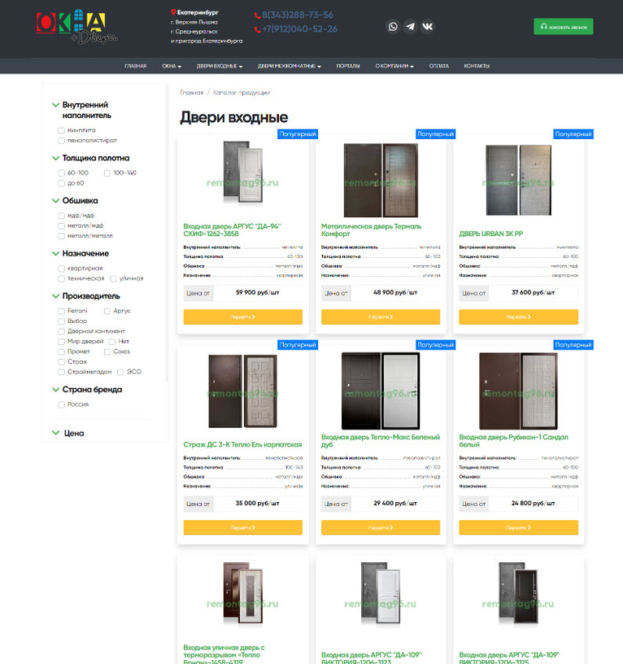This screenshot has width=623, height=664.
Task: Go to the ГЛАВНАЯ menu item
Action: click(136, 66)
